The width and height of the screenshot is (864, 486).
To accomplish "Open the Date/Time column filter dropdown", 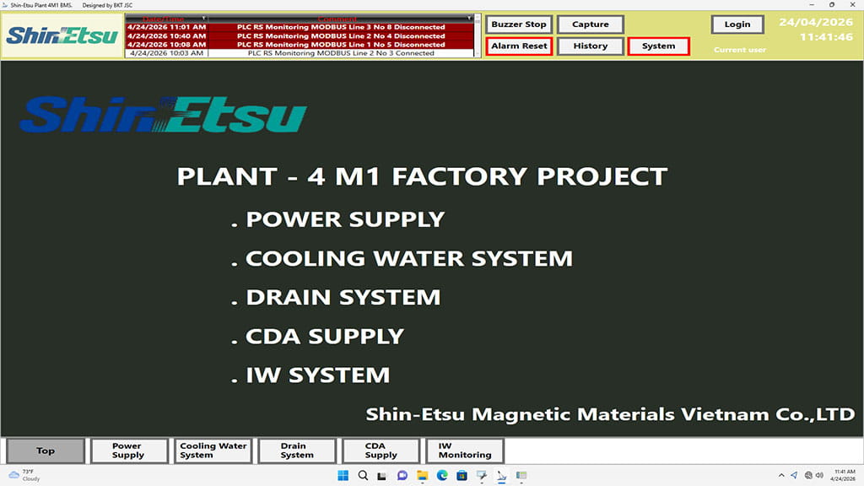I will (x=202, y=18).
